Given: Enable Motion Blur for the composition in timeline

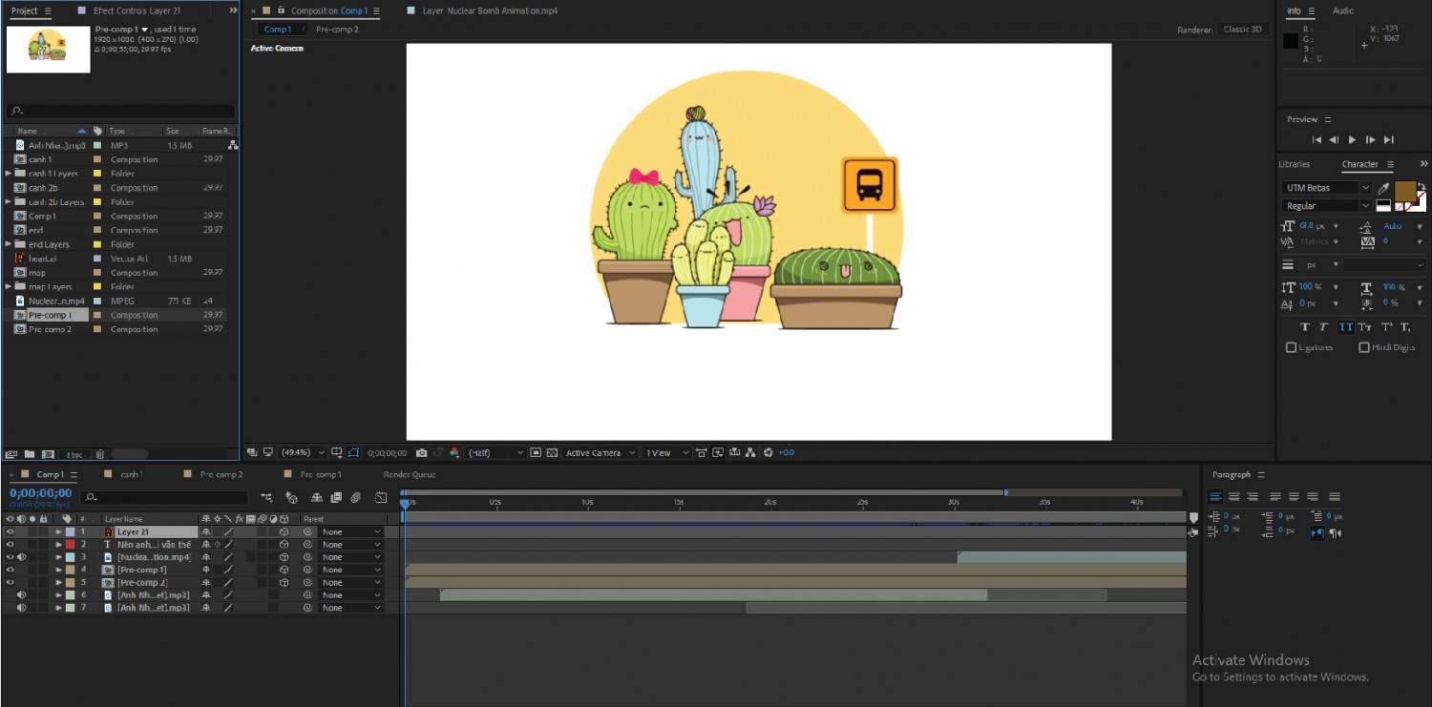Looking at the screenshot, I should click(355, 497).
